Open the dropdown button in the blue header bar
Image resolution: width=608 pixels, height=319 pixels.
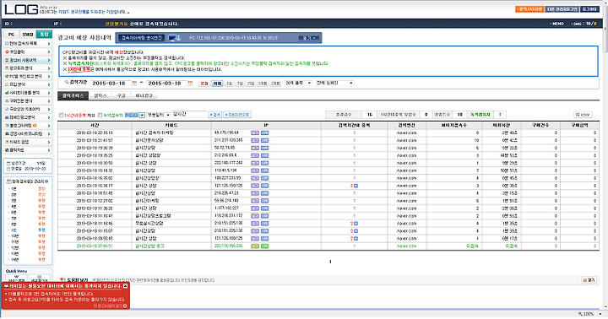pos(309,38)
